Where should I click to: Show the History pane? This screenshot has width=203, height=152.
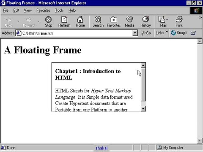145,22
